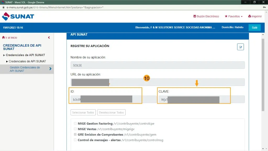The image size is (268, 151).
Task: Click the URL de su aplicación field
Action: pos(158,82)
